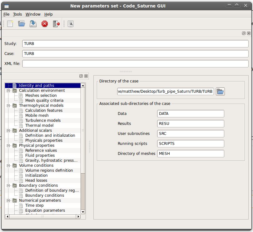Select the Equation parameters tree item
253x232 pixels.
point(45,210)
